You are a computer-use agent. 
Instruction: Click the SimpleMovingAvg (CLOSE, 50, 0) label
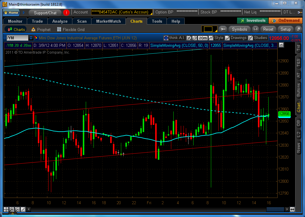(x=179, y=46)
